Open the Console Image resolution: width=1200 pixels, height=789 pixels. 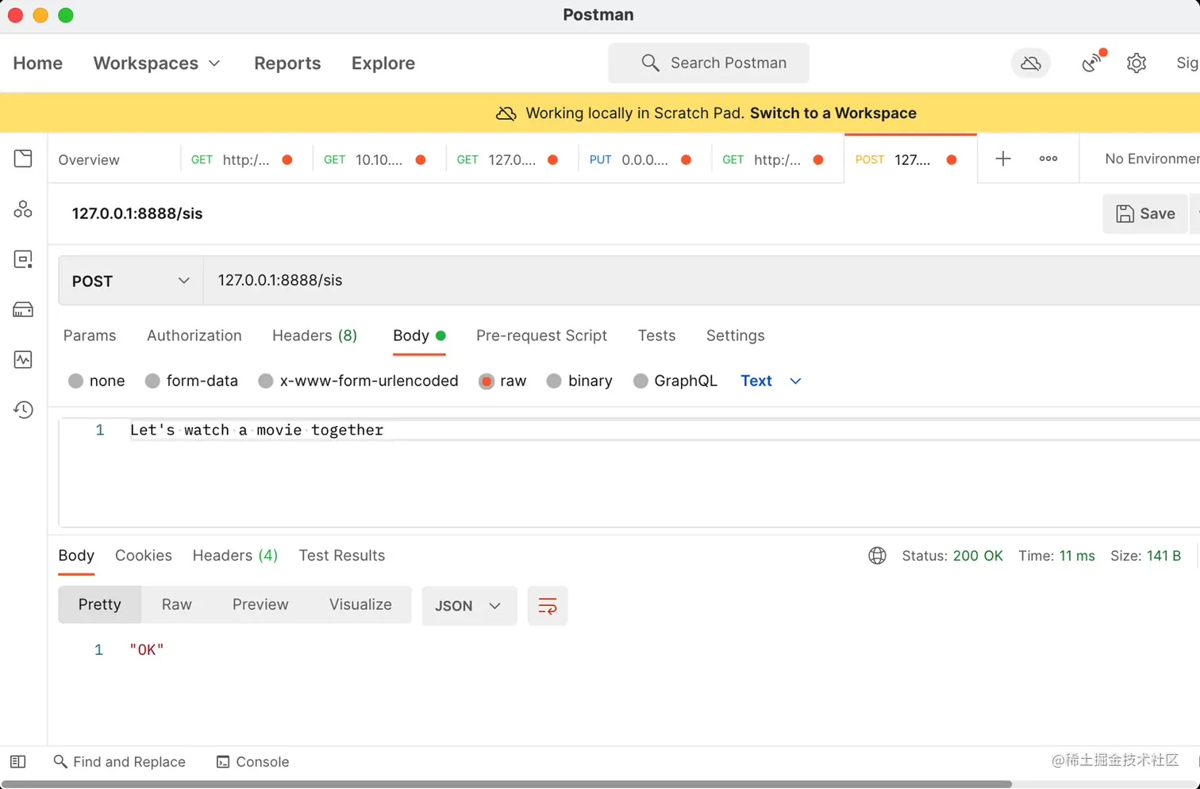tap(252, 762)
